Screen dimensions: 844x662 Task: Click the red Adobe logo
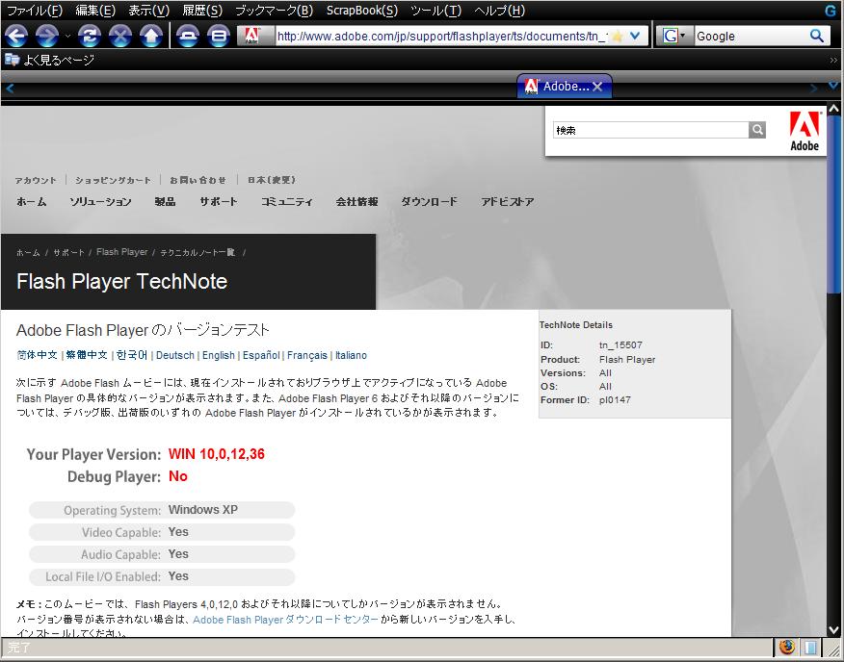click(x=804, y=131)
